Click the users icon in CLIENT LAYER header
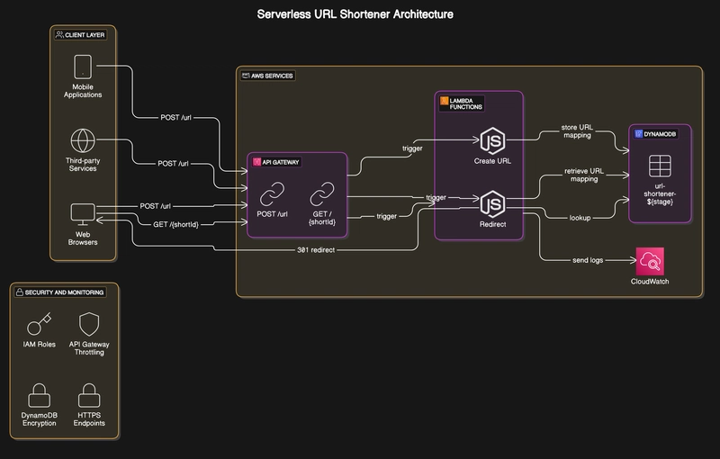720x459 pixels. [x=59, y=34]
